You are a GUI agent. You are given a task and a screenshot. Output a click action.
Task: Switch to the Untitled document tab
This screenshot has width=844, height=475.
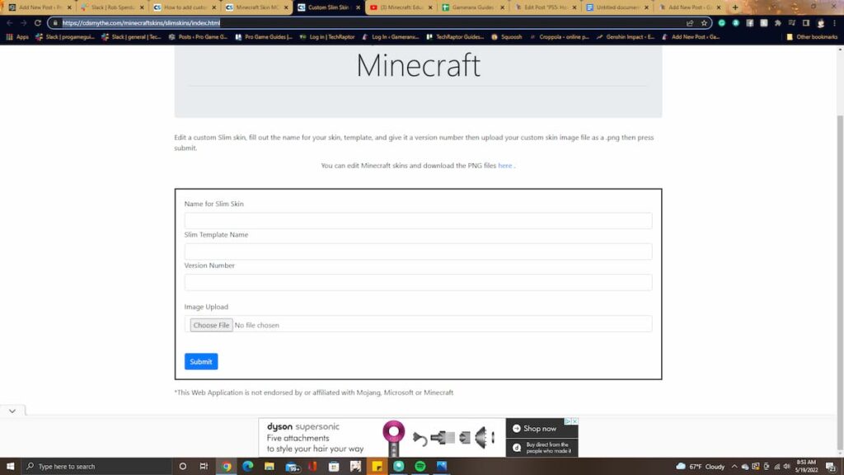[x=617, y=7]
